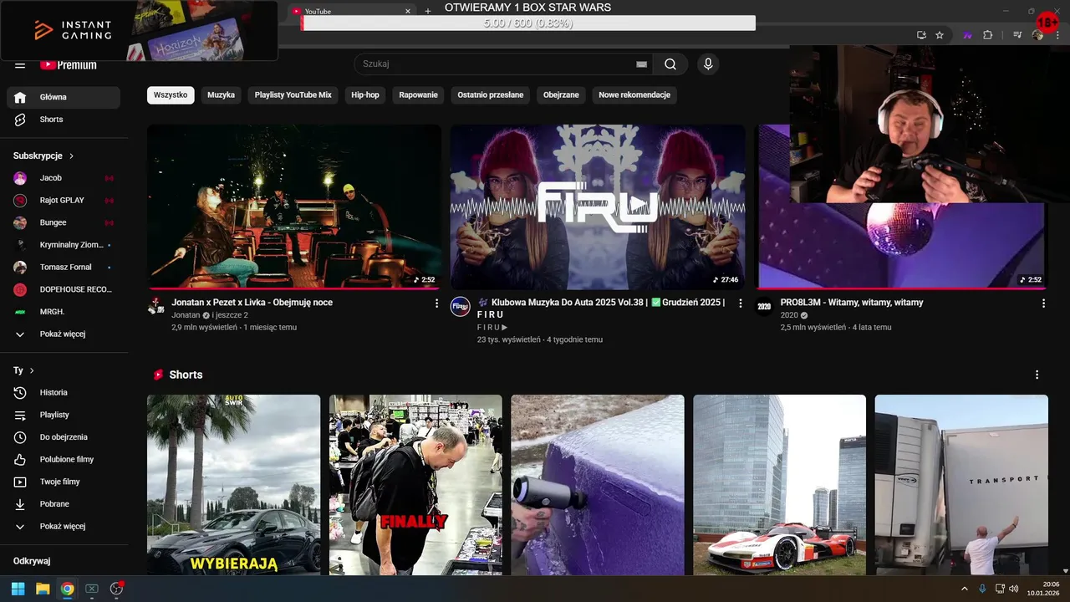
Task: Open Jonatan x Pezet x Livka title
Action: click(252, 303)
